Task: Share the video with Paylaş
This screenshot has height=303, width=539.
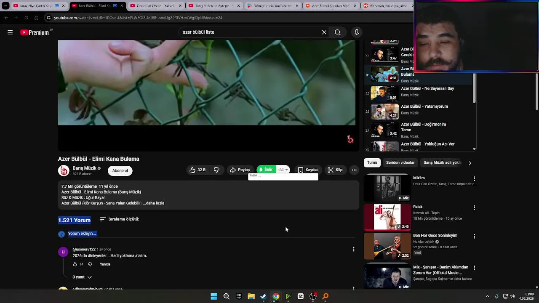Action: point(240,170)
